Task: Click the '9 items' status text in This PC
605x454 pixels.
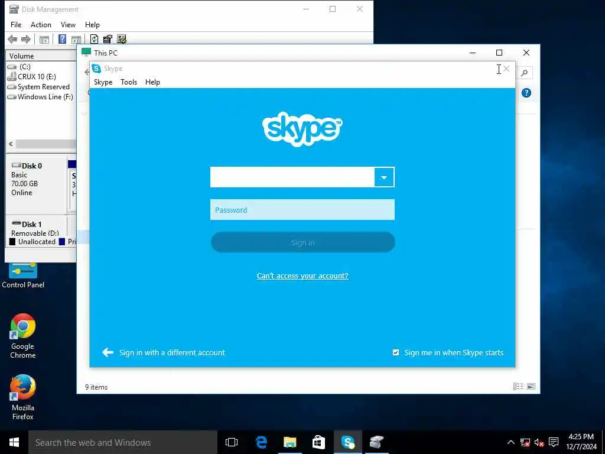Action: (96, 387)
